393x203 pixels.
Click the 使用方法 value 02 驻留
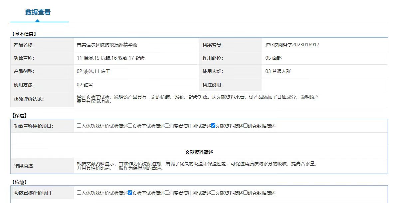tap(85, 85)
